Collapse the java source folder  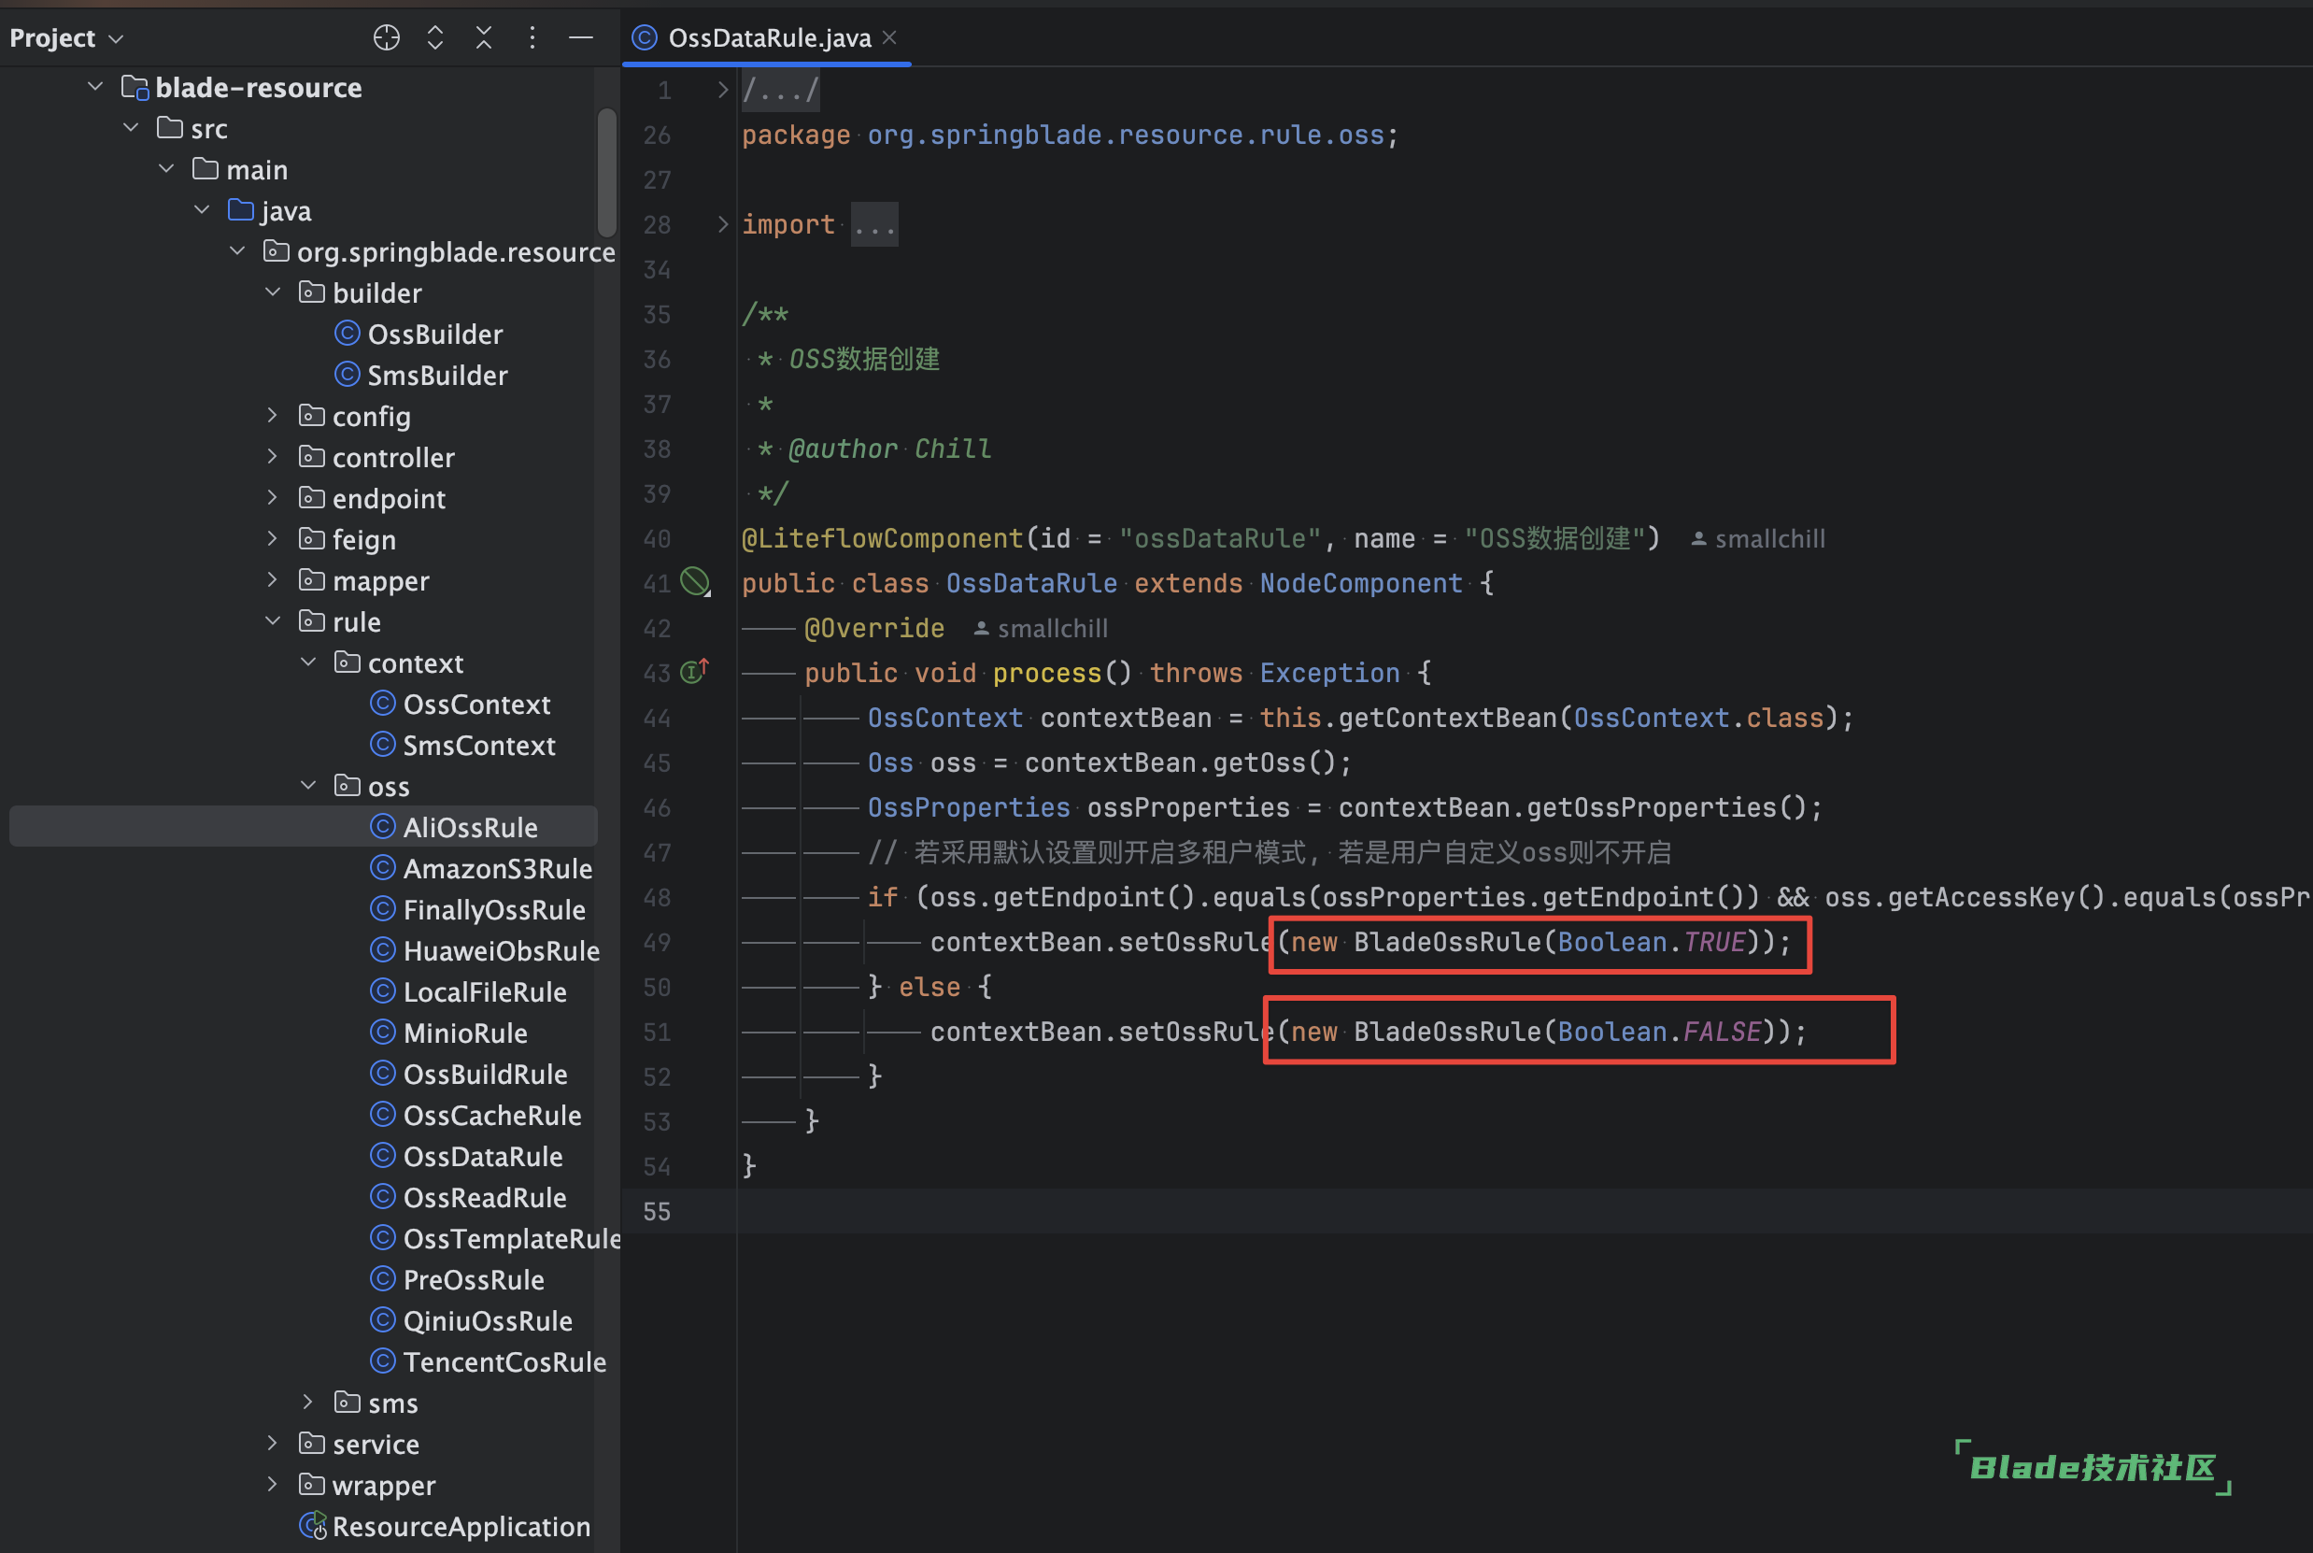coord(202,210)
